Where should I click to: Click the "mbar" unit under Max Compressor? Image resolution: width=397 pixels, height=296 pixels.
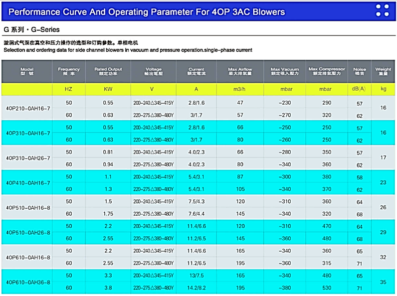[x=325, y=89]
